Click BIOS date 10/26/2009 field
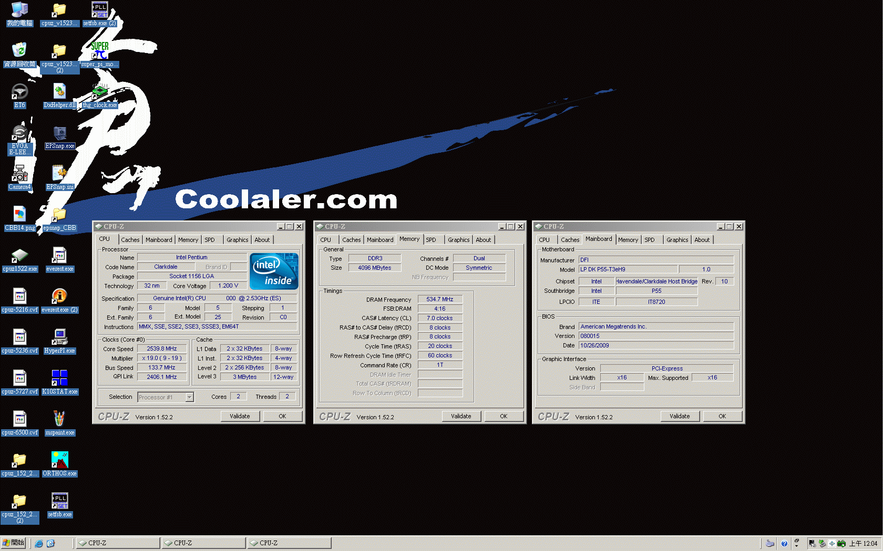 coord(656,345)
